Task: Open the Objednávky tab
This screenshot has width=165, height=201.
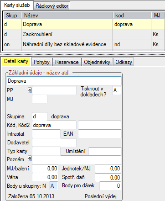Action: point(97,62)
